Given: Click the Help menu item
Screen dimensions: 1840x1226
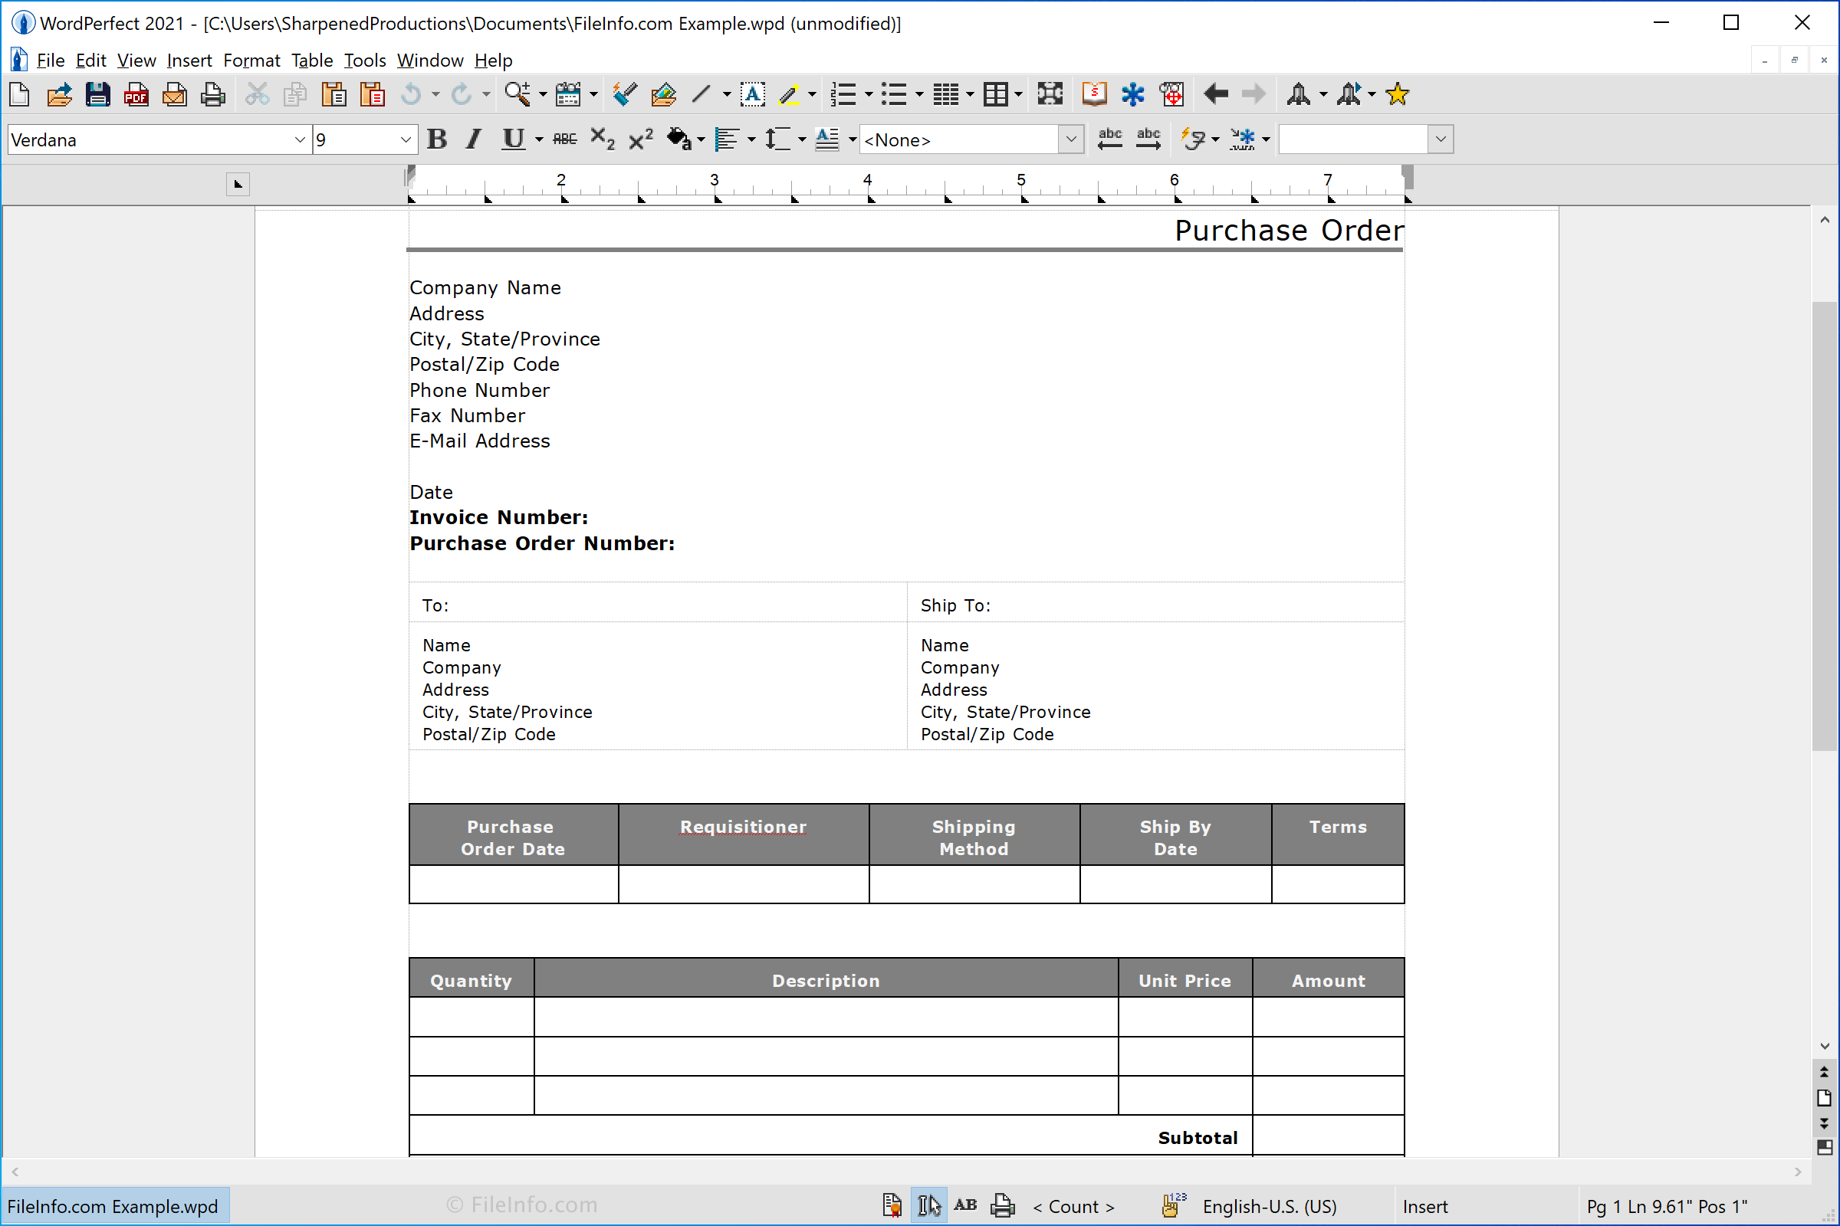Looking at the screenshot, I should pos(491,61).
